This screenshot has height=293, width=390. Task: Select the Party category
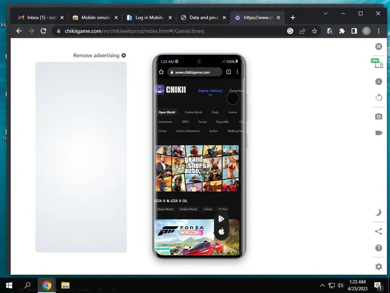215,113
